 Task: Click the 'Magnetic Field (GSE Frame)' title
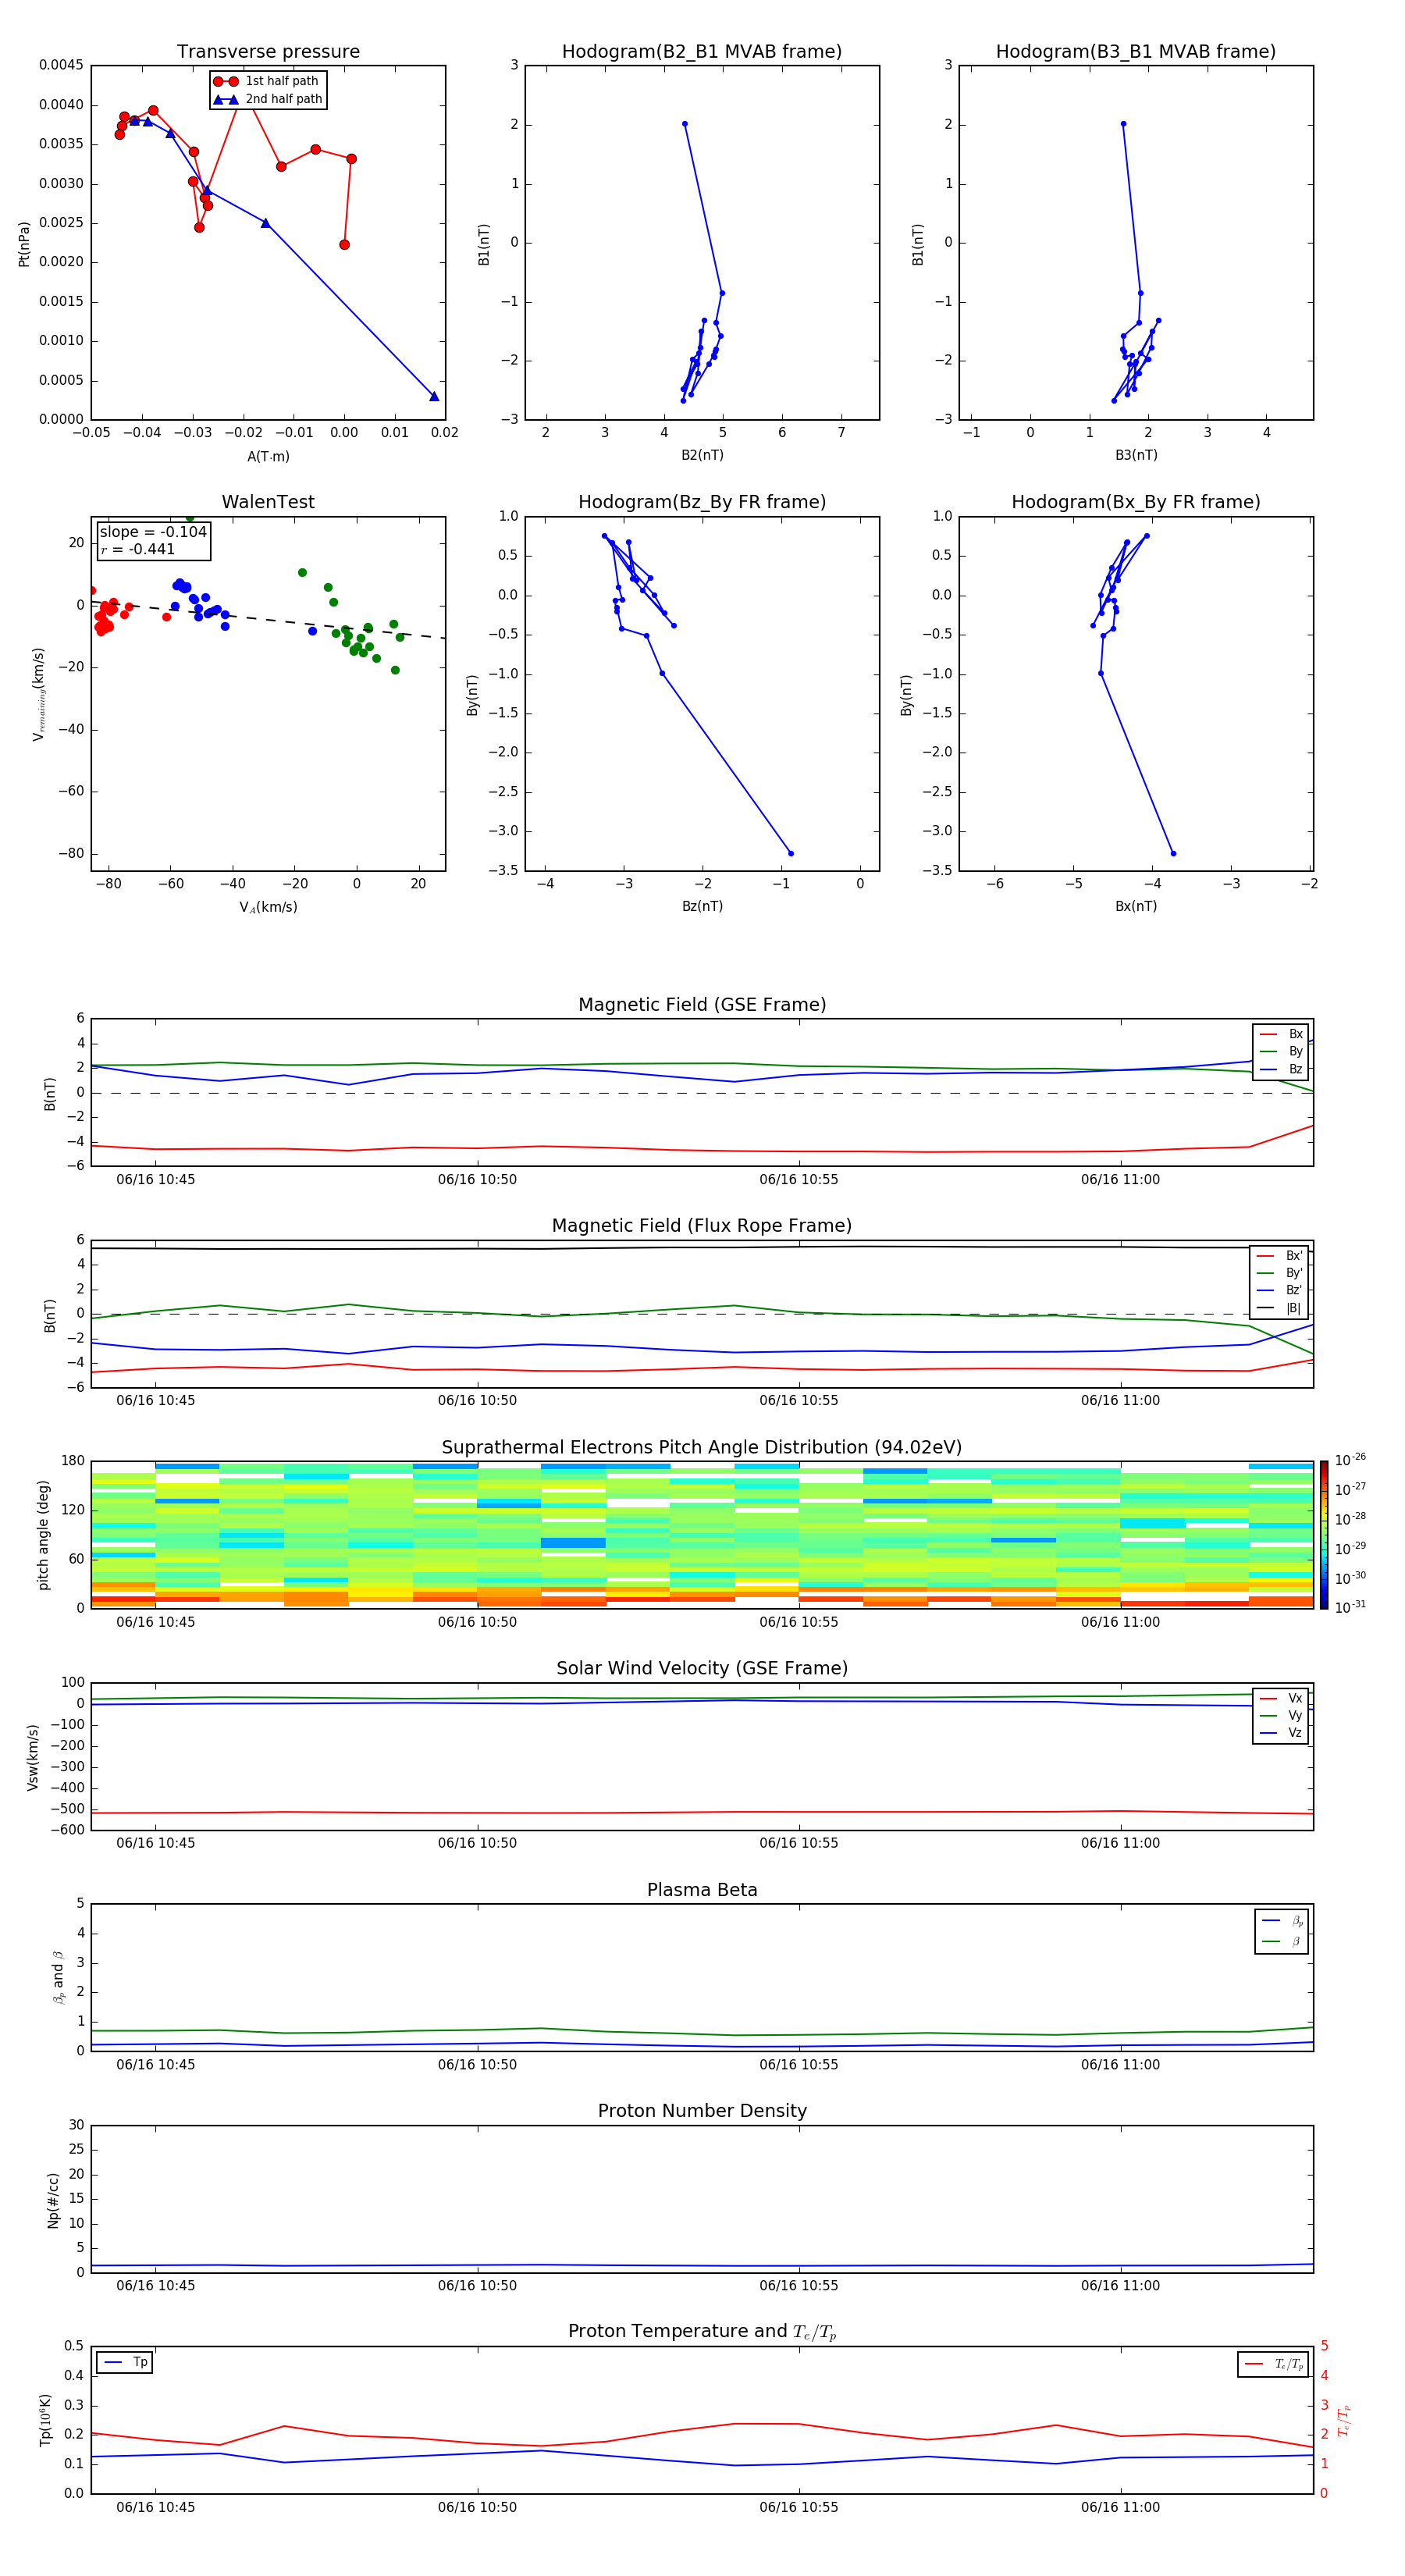pyautogui.click(x=702, y=1004)
